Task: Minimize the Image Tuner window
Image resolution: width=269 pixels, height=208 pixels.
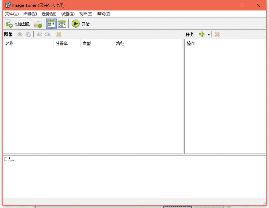Action: click(226, 5)
